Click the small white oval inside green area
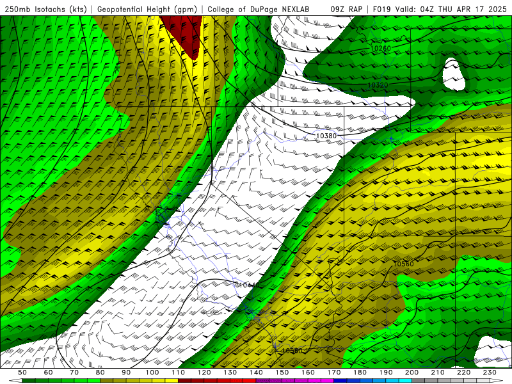Image resolution: width=512 pixels, height=384 pixels. point(454,74)
